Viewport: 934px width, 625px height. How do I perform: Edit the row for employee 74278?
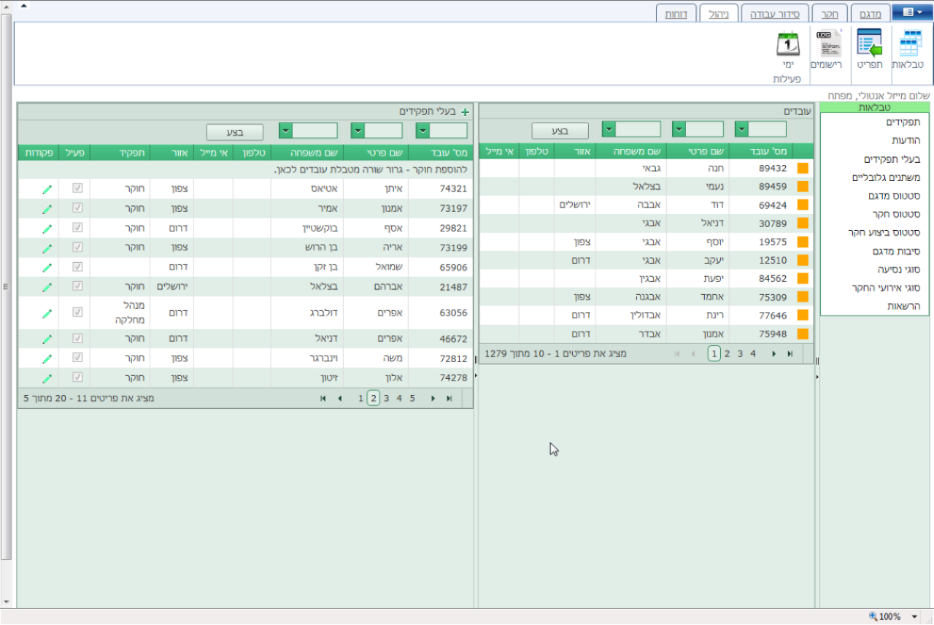47,379
